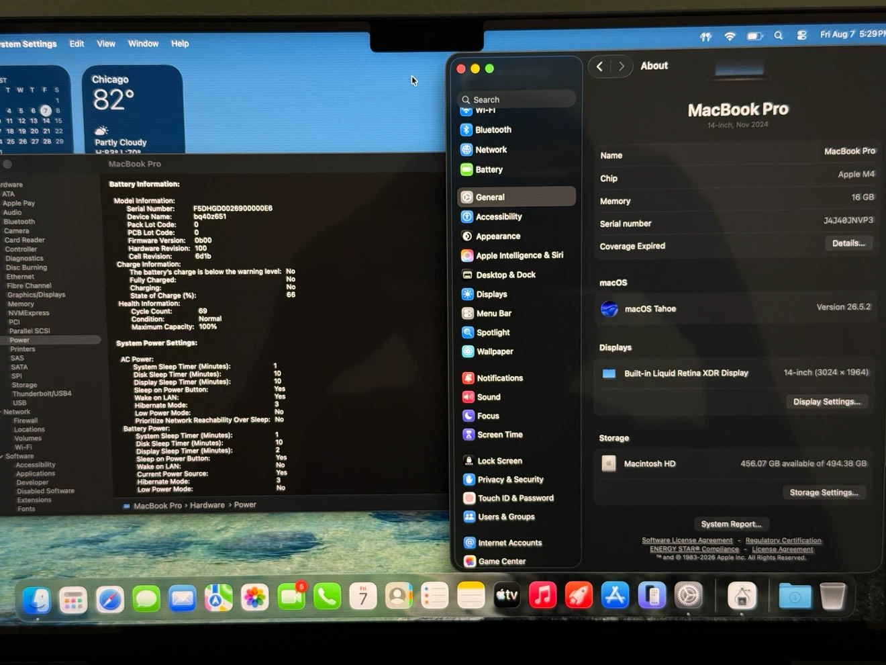
Task: Open Music app in the Dock
Action: (543, 595)
